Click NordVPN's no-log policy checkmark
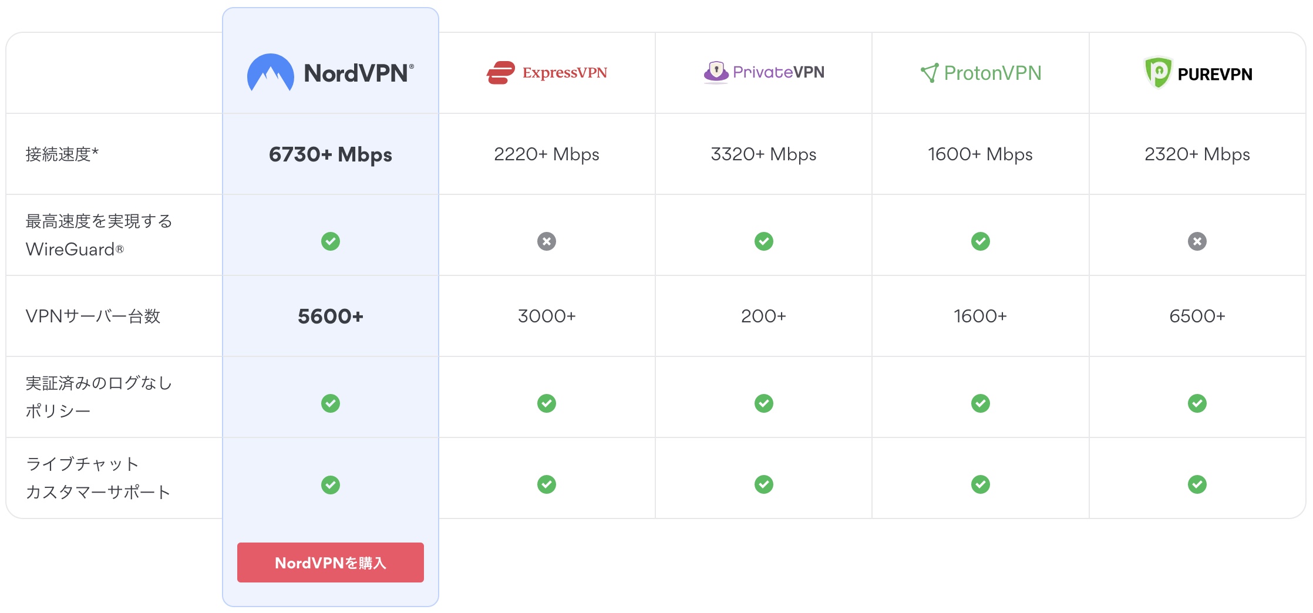This screenshot has height=613, width=1313. click(x=331, y=403)
